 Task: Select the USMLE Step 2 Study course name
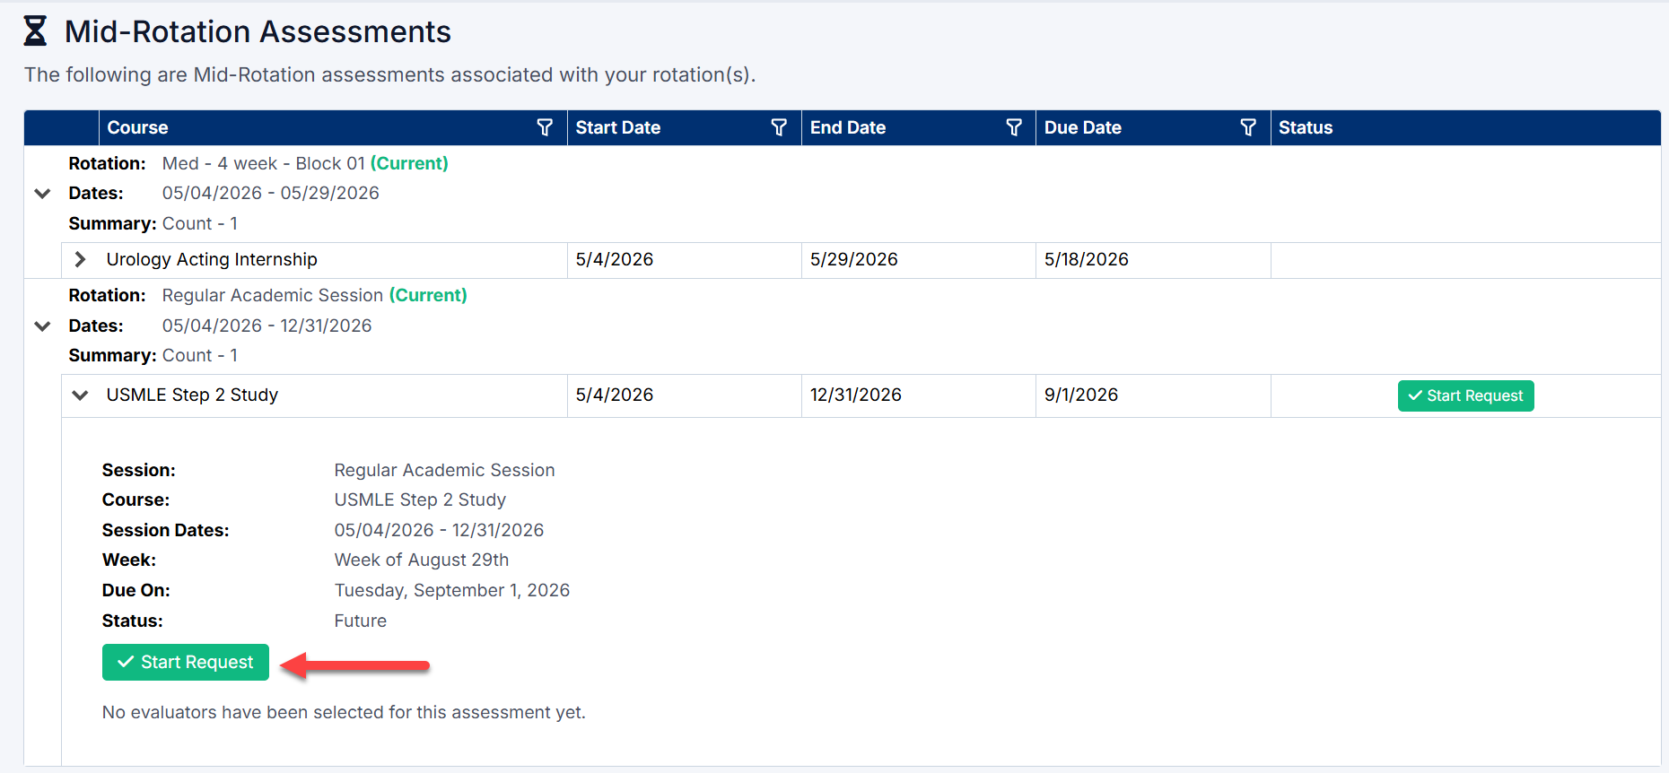click(x=192, y=395)
